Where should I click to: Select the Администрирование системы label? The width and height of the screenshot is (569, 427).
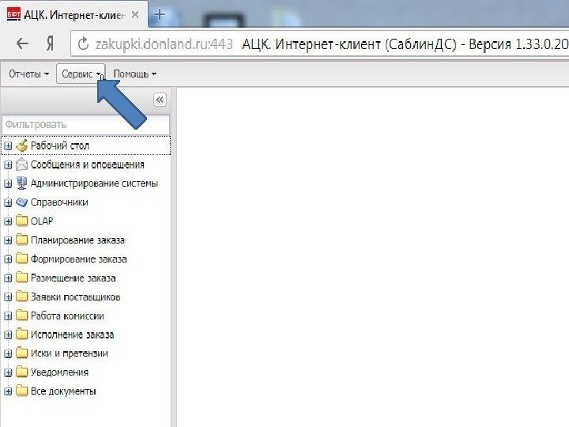coord(94,183)
